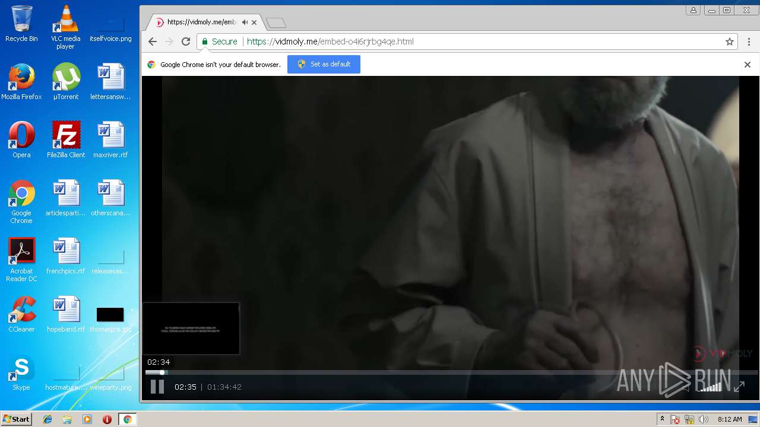Click the video preview thumbnail popup
This screenshot has width=760, height=427.
(191, 329)
